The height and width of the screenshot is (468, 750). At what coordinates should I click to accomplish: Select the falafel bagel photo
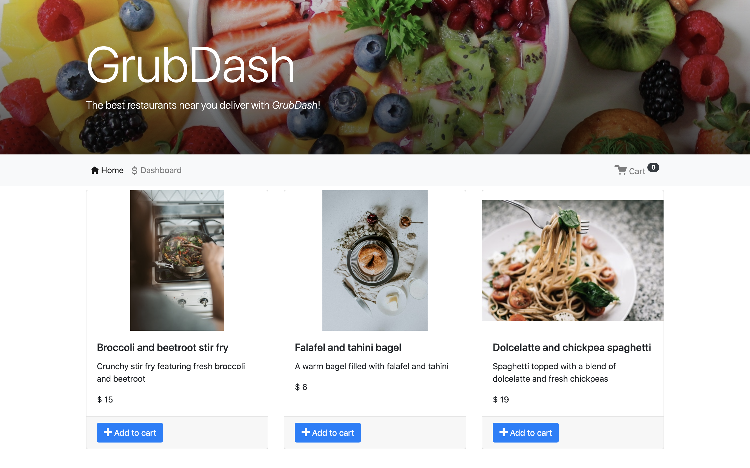coord(375,260)
